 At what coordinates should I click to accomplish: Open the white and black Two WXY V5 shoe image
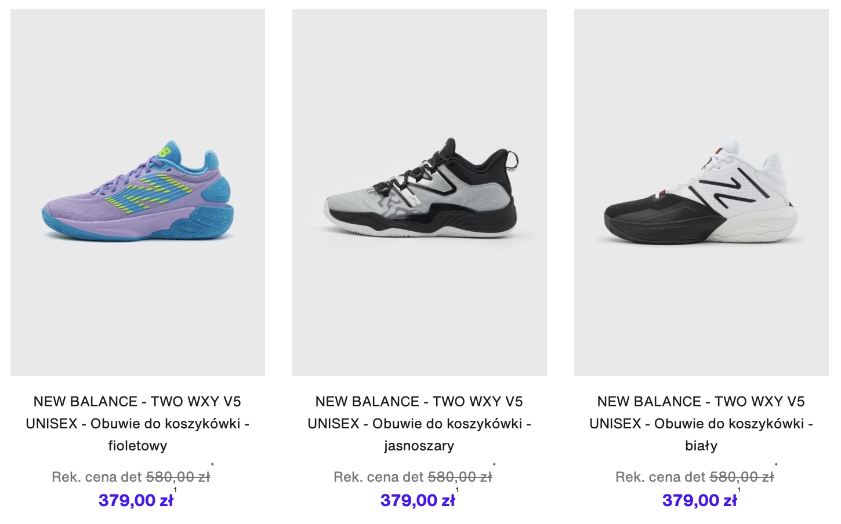(x=701, y=192)
